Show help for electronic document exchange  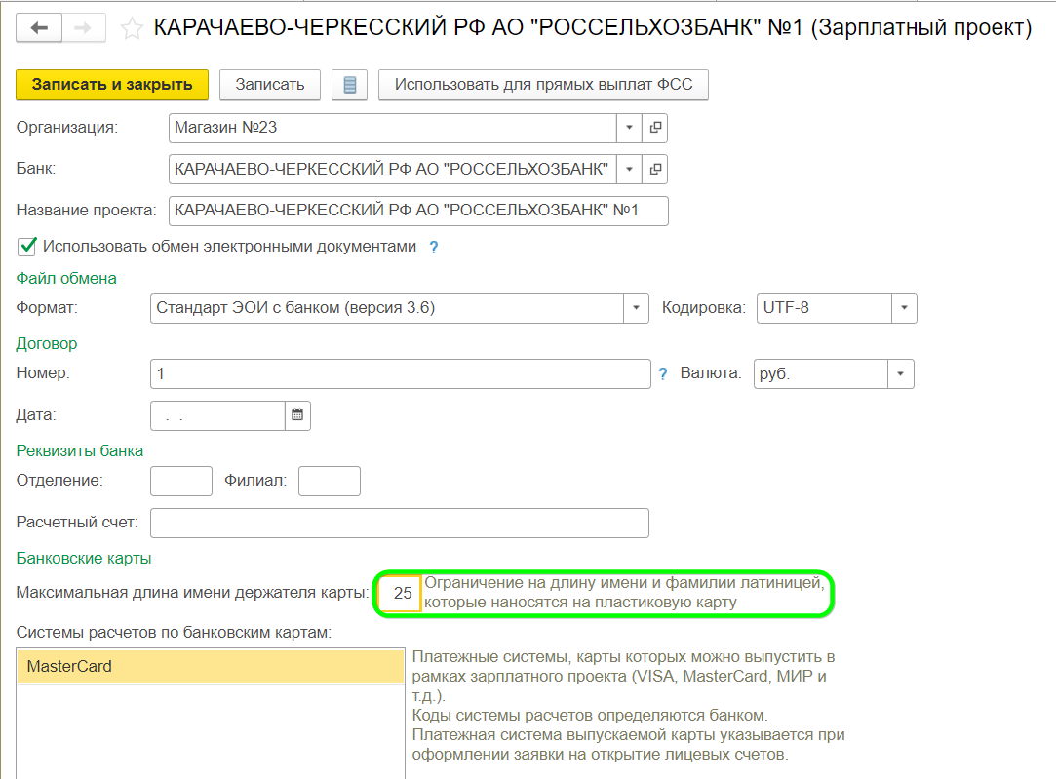(434, 247)
